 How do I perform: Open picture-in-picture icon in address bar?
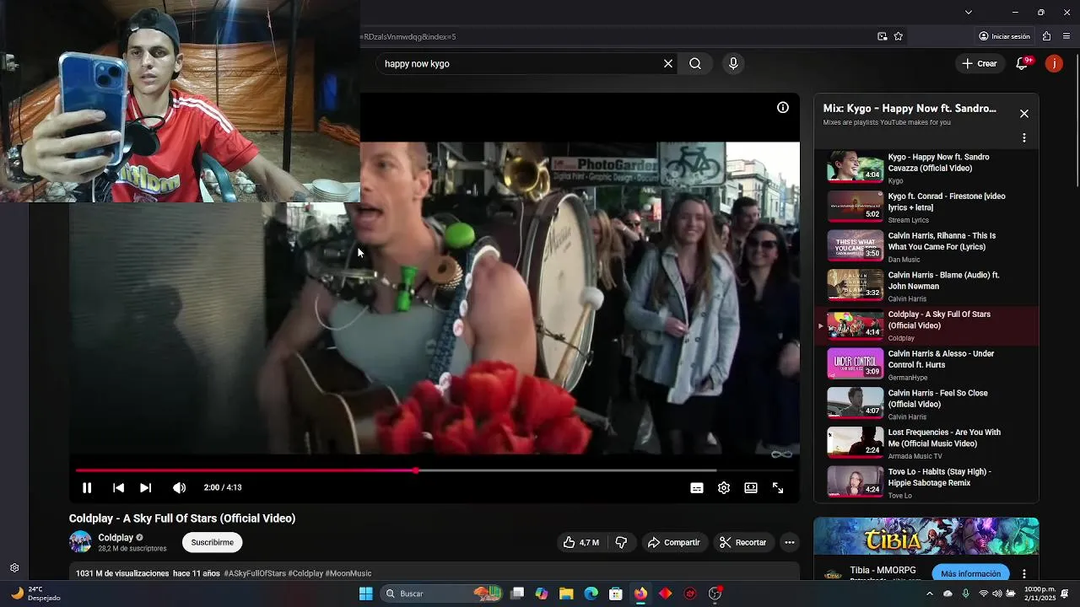[x=883, y=36]
